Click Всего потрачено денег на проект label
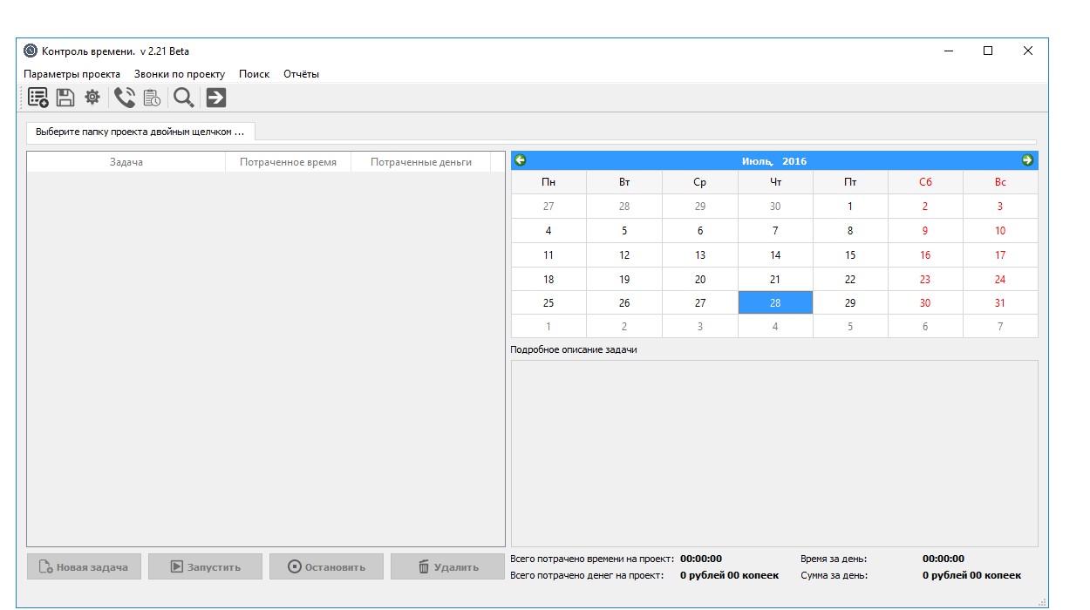The height and width of the screenshot is (610, 1090). point(587,575)
